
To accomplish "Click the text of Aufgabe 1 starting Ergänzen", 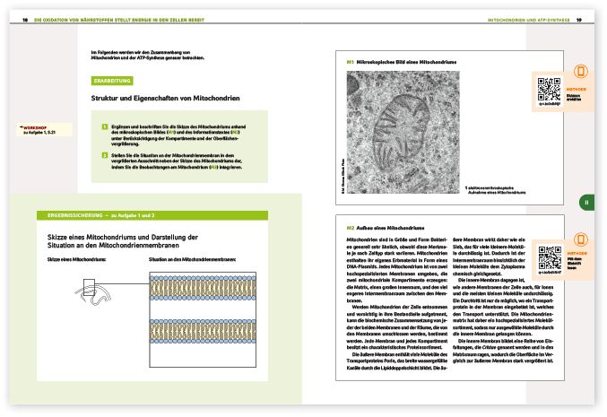I will [178, 135].
